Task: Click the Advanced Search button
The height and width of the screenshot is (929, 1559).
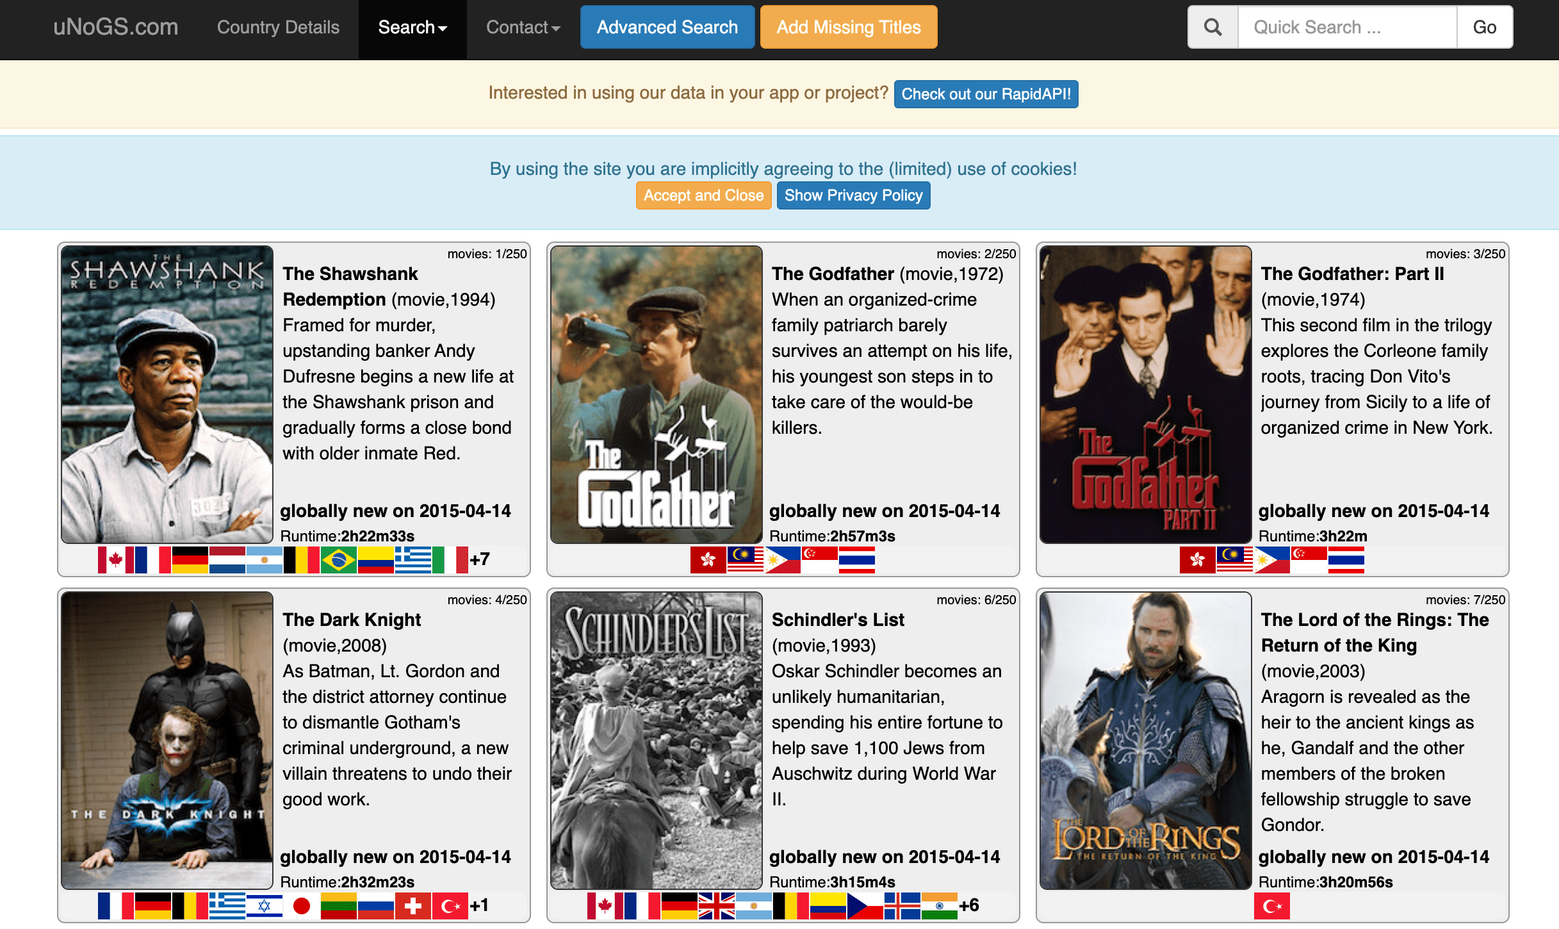Action: pyautogui.click(x=667, y=27)
